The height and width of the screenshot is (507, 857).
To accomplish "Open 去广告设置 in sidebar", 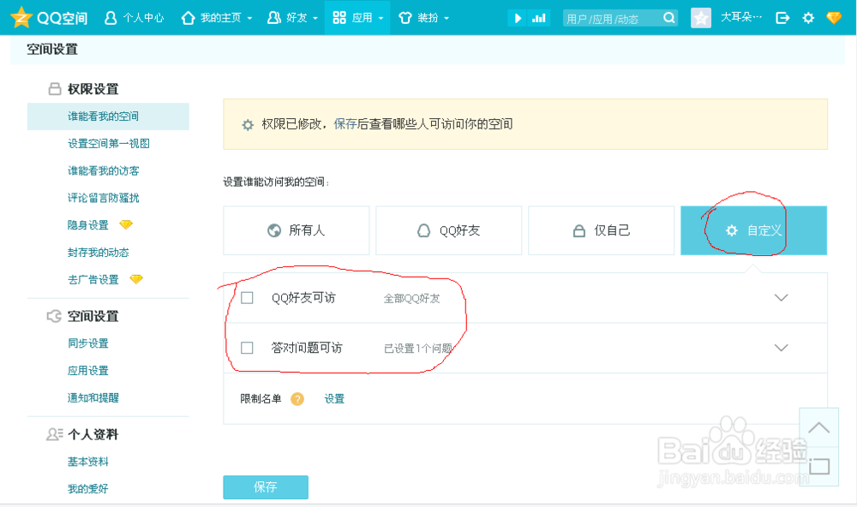I will pyautogui.click(x=93, y=280).
